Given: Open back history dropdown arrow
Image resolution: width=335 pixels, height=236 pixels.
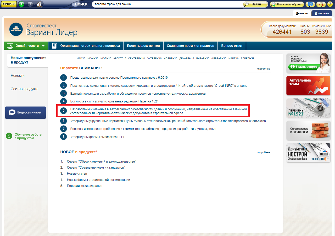Looking at the screenshot, I should tap(26, 4).
